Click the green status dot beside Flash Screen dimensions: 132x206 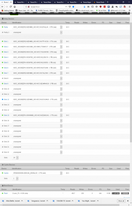(2, 193)
